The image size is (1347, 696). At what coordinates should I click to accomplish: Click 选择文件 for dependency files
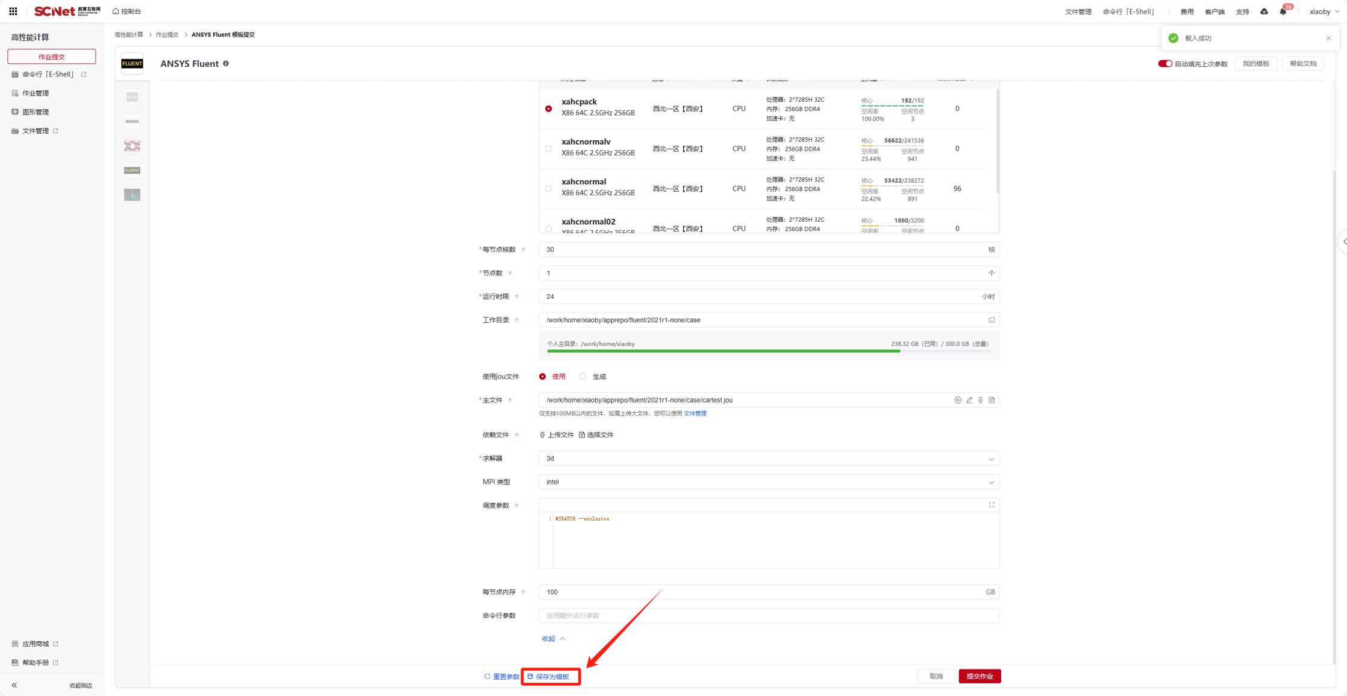(596, 435)
